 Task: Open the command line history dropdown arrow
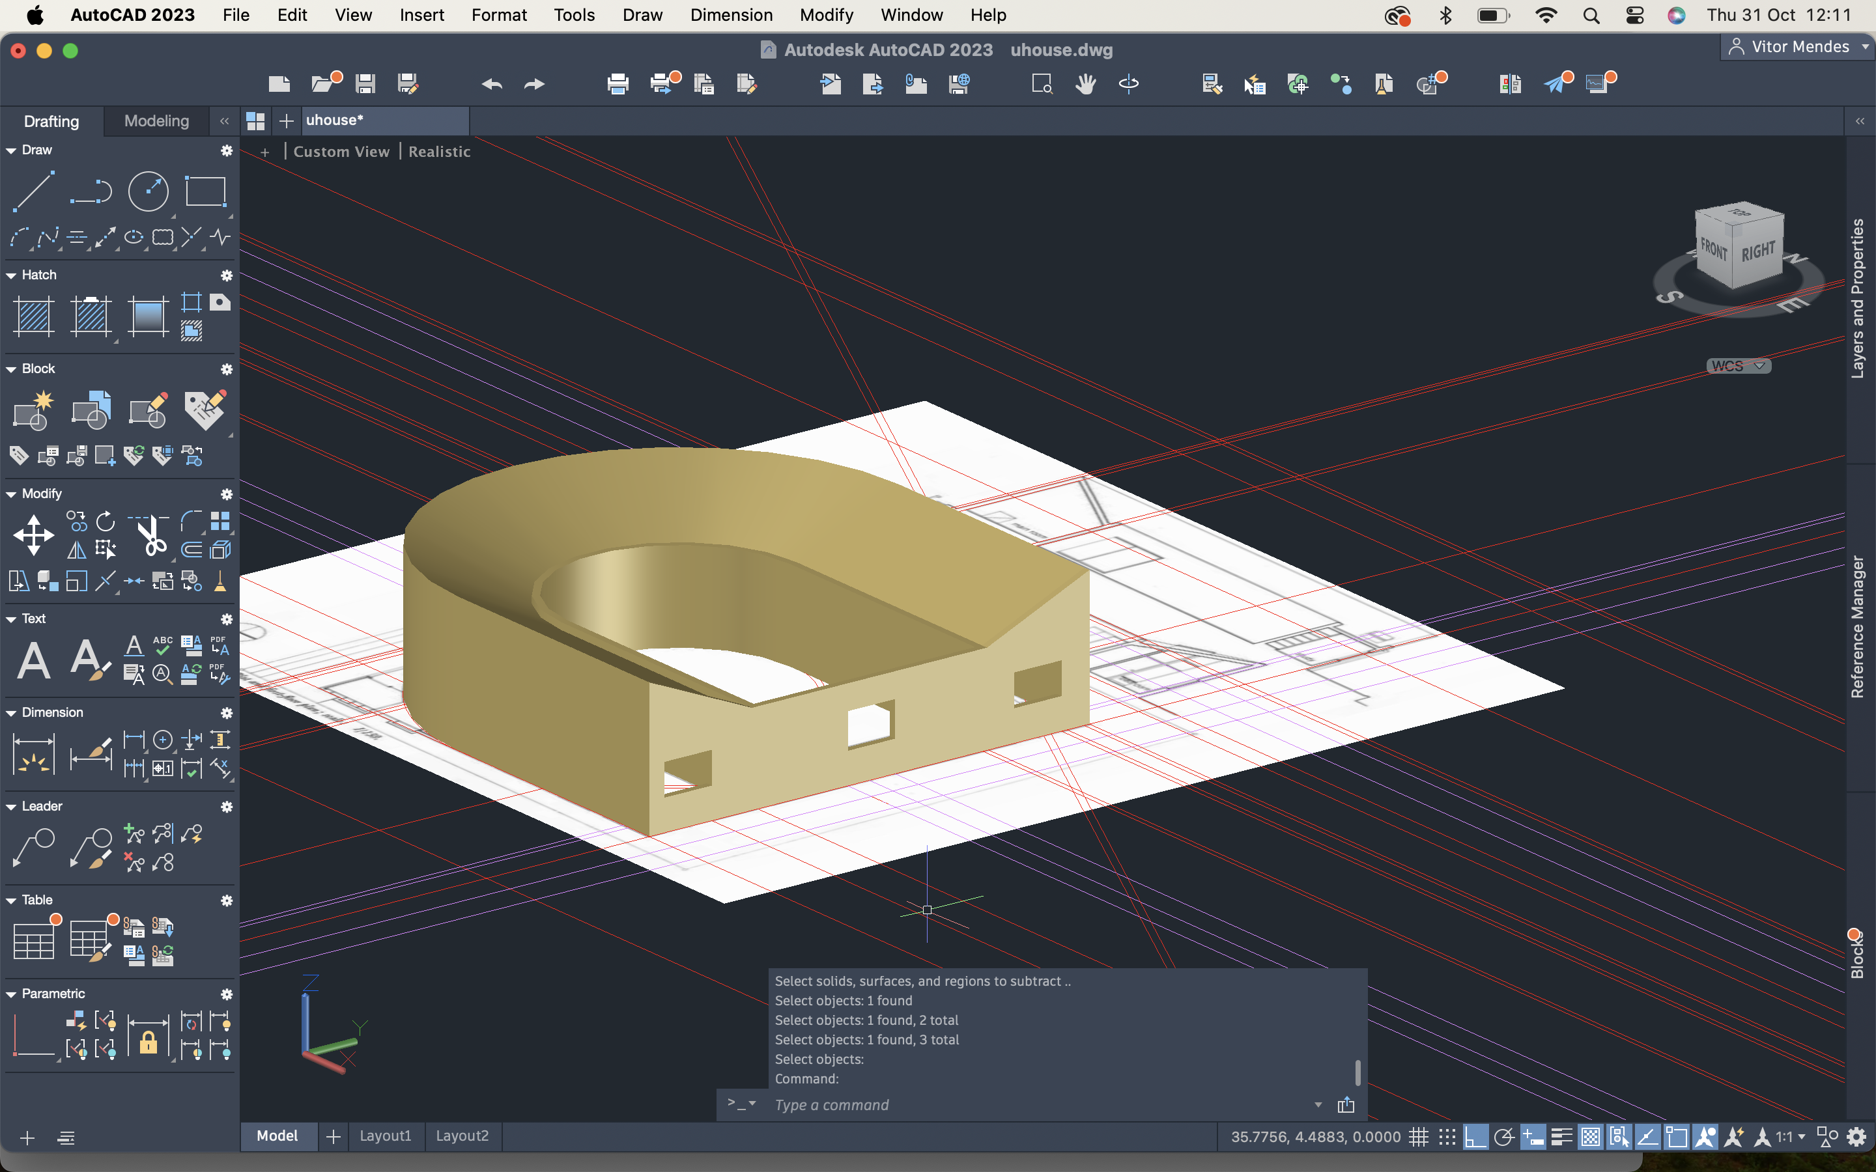(x=1318, y=1104)
